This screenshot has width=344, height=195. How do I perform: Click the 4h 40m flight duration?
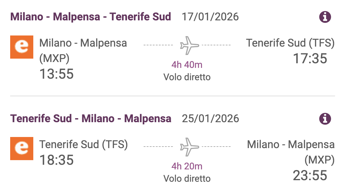pyautogui.click(x=187, y=65)
